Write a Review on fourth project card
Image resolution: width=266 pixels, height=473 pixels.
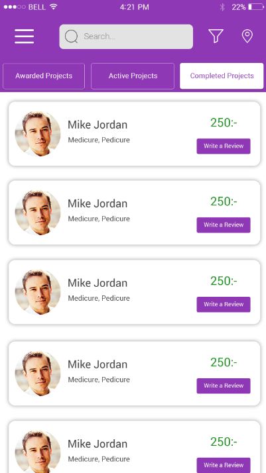click(224, 386)
